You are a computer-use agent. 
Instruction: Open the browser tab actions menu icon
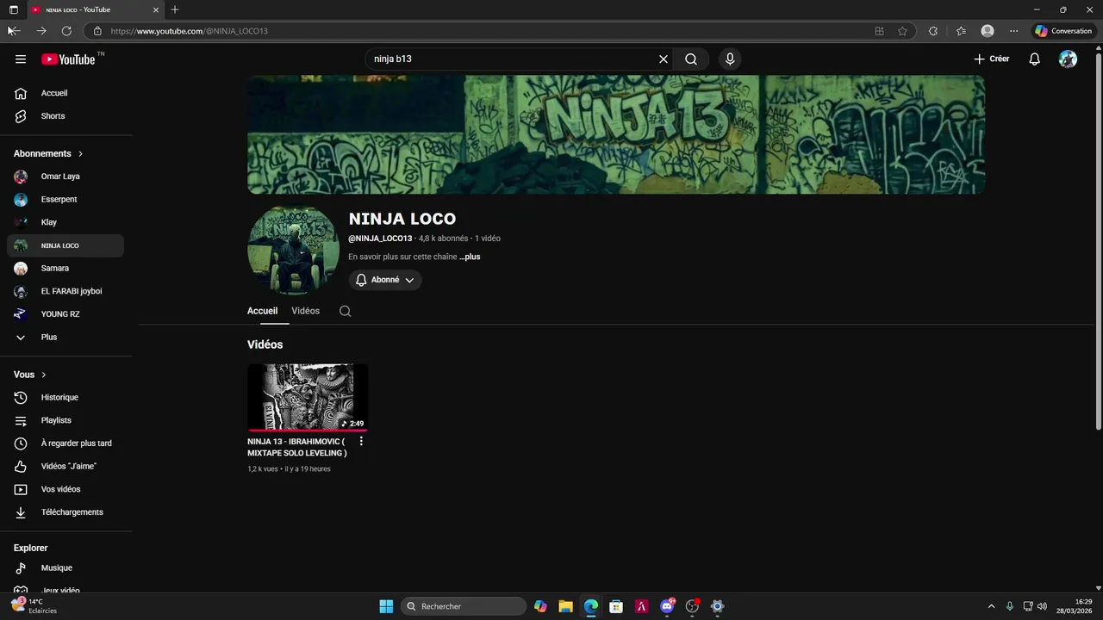click(13, 9)
